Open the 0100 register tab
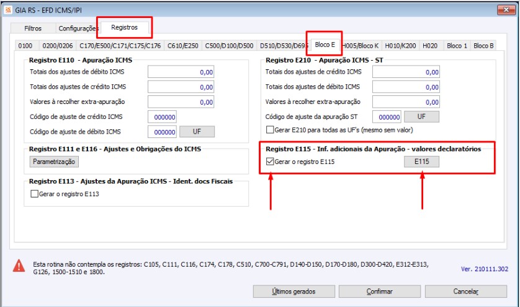Viewport: 520px width, 307px height. pyautogui.click(x=25, y=46)
